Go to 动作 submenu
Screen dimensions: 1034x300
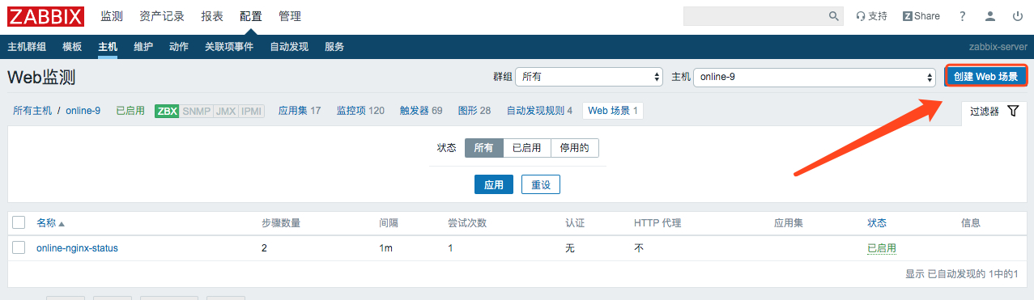pyautogui.click(x=179, y=47)
